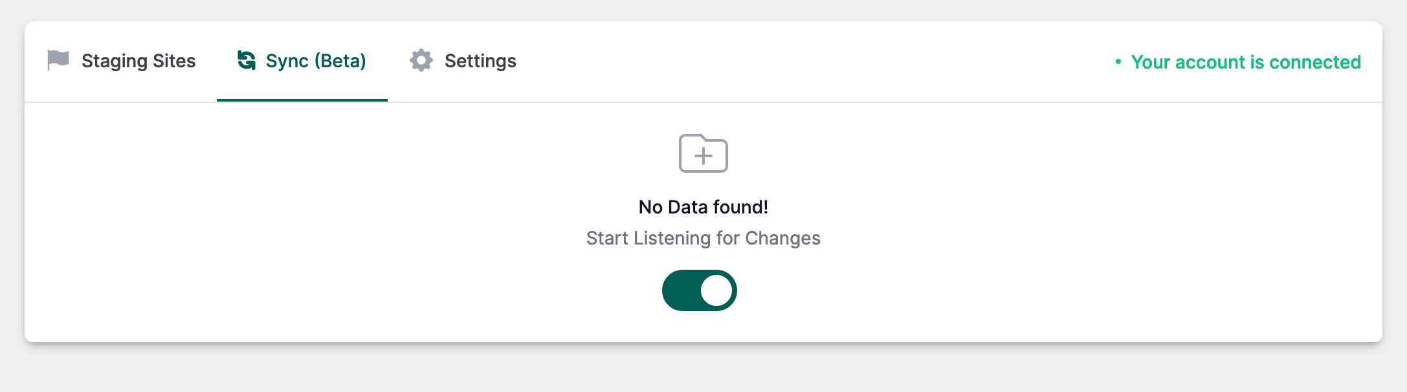This screenshot has height=392, width=1407.
Task: Click the "Your account is connected" status text
Action: click(1245, 62)
